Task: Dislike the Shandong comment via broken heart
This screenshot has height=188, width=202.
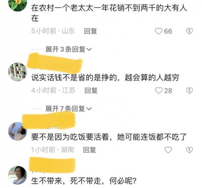Action: pos(189,31)
